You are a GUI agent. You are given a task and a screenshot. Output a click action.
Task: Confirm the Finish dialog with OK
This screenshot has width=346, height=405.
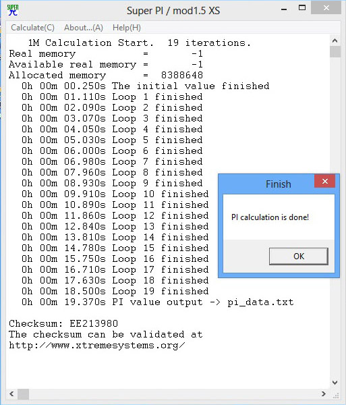click(299, 256)
